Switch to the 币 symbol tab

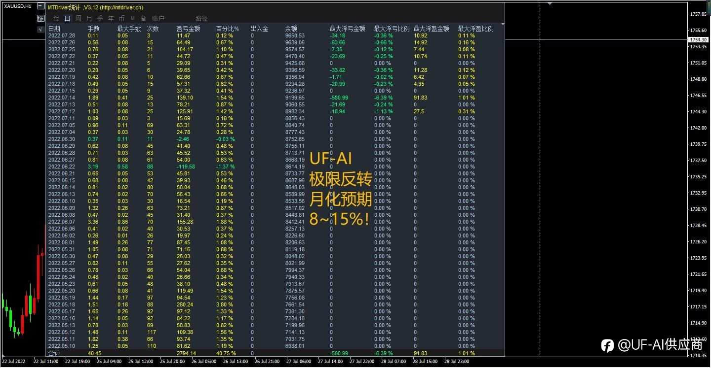pos(121,18)
